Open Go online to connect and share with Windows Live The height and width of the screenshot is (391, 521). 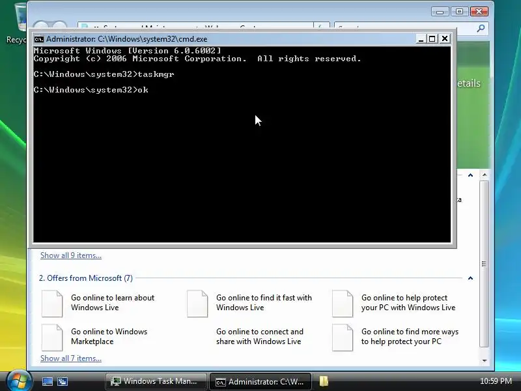coord(259,336)
